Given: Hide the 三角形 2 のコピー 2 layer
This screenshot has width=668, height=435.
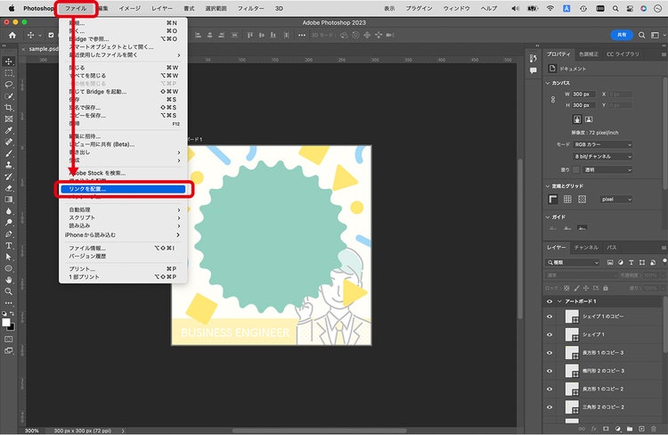Looking at the screenshot, I should 550,407.
